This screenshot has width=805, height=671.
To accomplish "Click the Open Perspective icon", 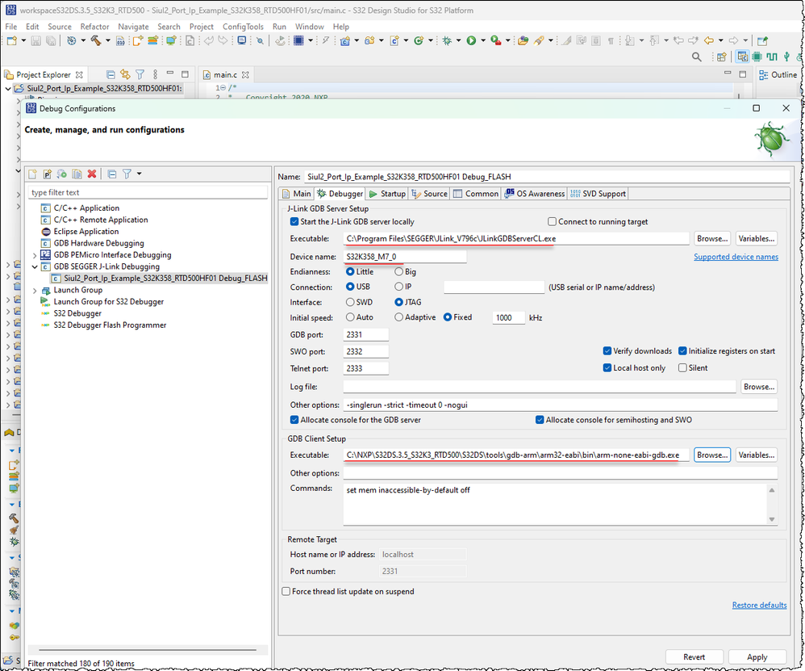I will click(x=722, y=57).
